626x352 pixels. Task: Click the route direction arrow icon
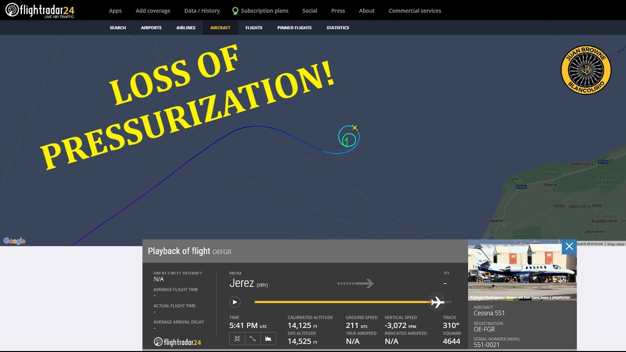[x=356, y=283]
